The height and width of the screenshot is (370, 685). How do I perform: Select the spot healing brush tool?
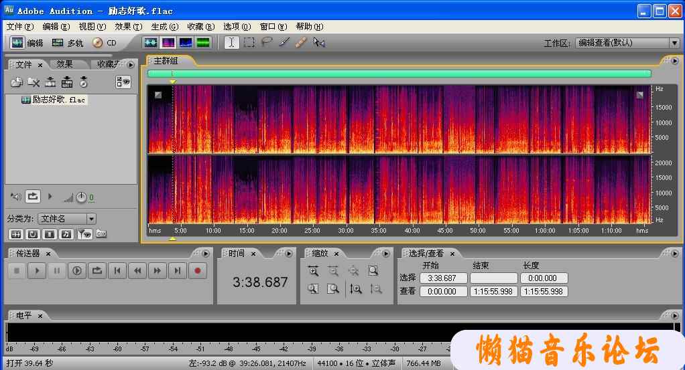tap(301, 42)
